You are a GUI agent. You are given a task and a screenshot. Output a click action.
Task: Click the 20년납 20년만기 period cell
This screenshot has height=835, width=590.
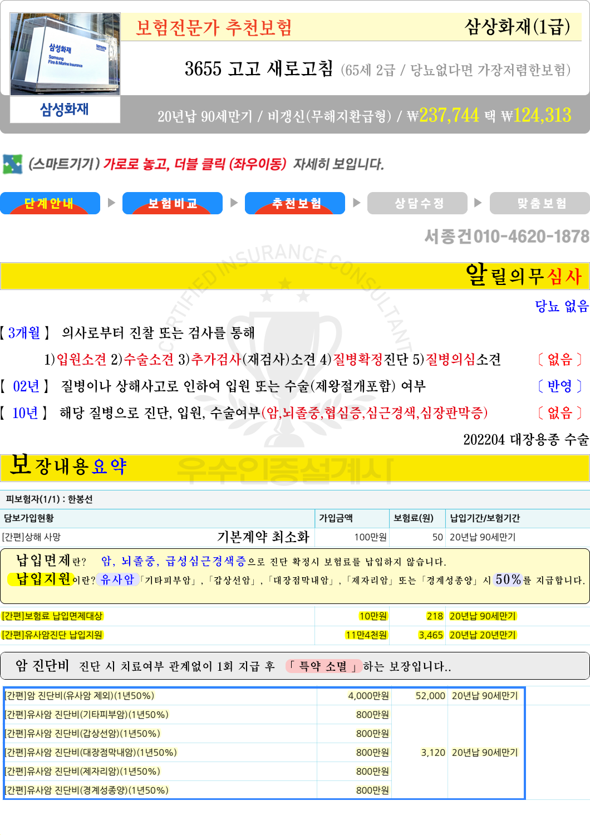(x=483, y=635)
